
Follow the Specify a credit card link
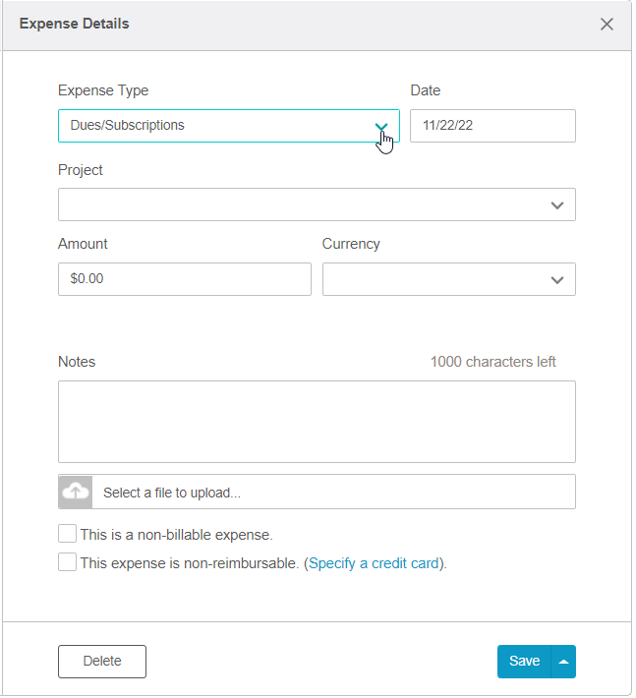374,563
